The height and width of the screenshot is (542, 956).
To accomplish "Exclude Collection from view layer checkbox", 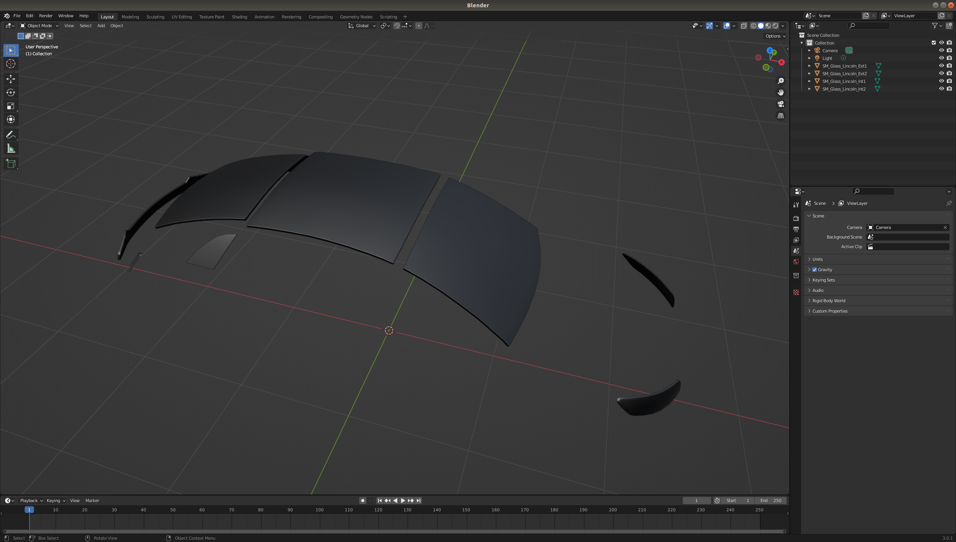I will point(933,43).
